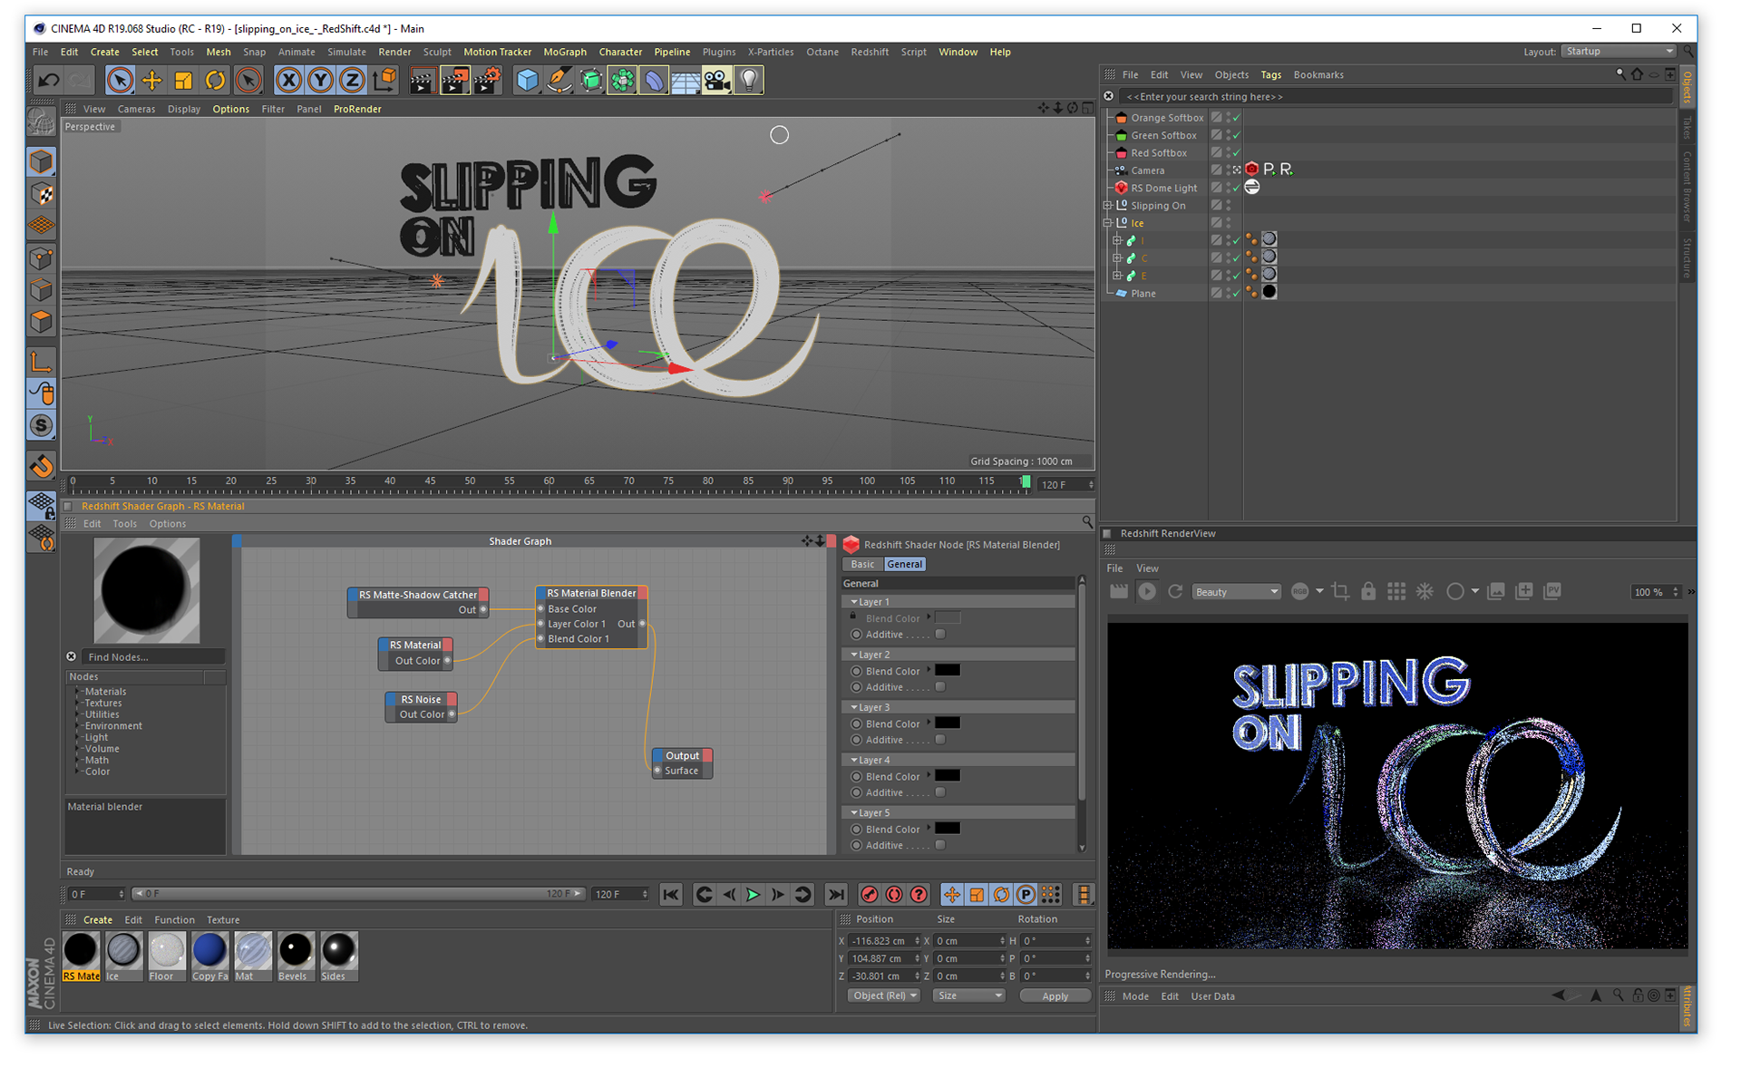
Task: Switch to Basic tab of shader node
Action: coord(862,564)
